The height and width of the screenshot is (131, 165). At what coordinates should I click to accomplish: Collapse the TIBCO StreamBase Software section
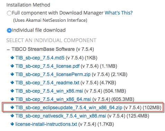(8, 50)
